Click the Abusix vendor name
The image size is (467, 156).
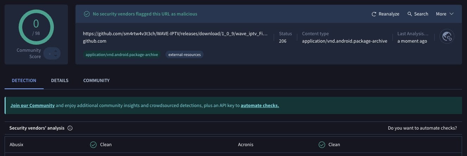17,144
